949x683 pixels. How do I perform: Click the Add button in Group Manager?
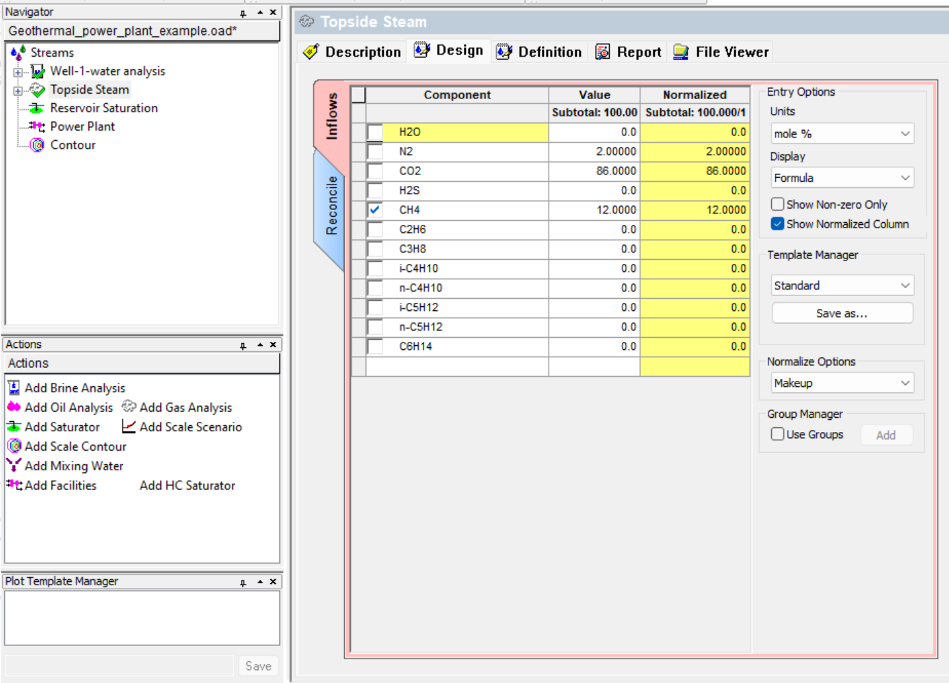pyautogui.click(x=886, y=435)
